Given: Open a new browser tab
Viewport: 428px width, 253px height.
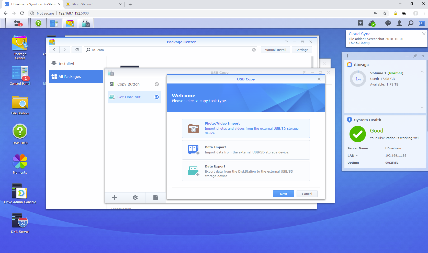Looking at the screenshot, I should pyautogui.click(x=130, y=4).
